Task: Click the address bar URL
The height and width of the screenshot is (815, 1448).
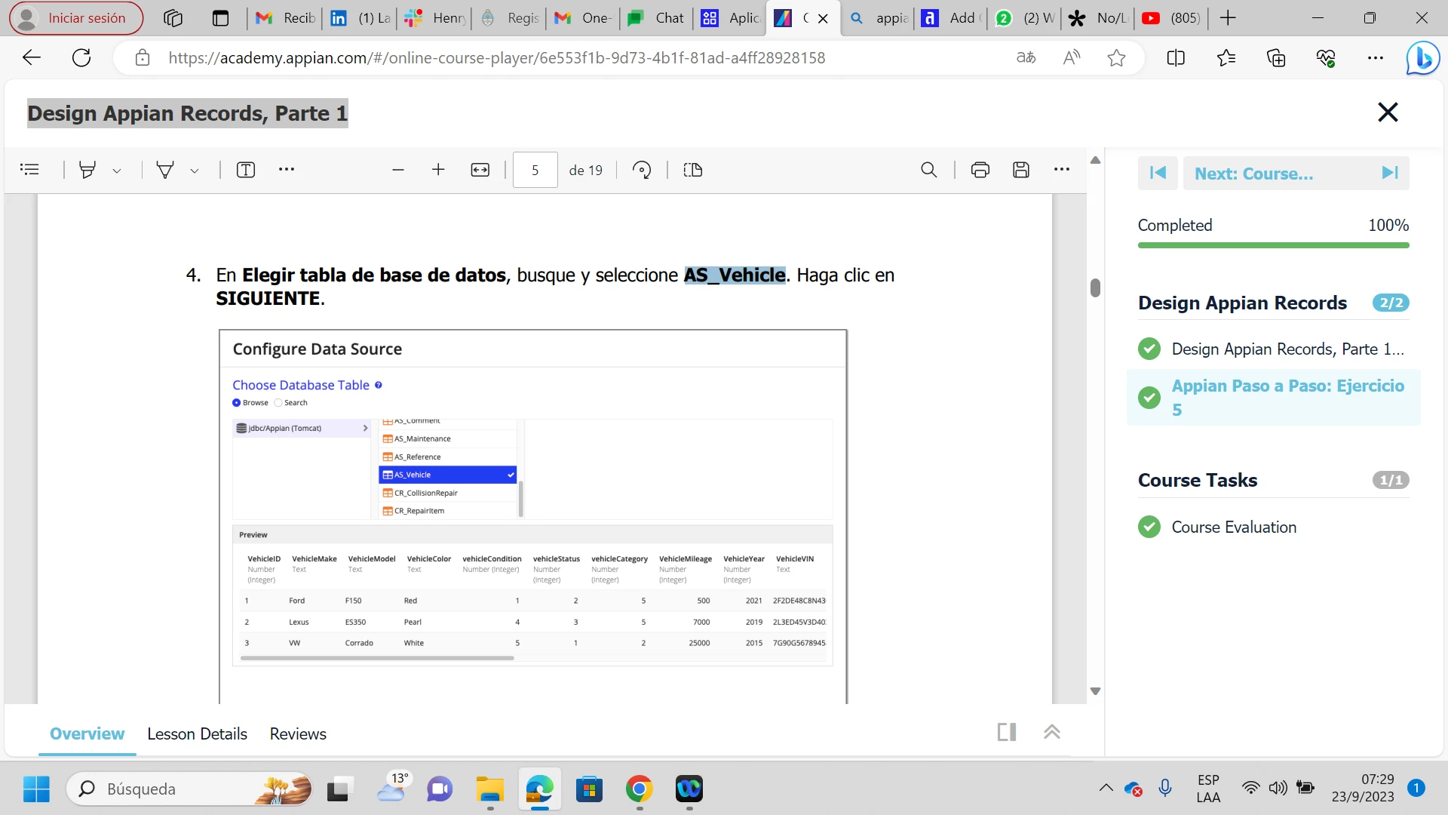Action: 497,57
